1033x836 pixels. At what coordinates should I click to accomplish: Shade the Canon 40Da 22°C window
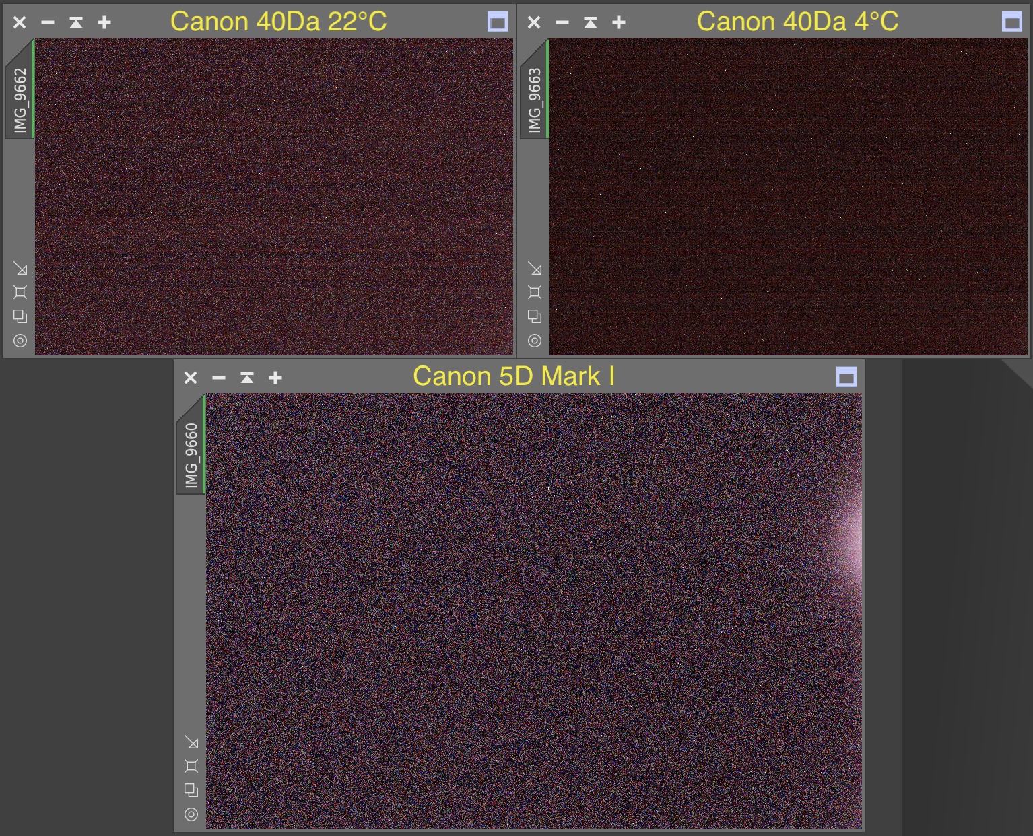pos(76,23)
